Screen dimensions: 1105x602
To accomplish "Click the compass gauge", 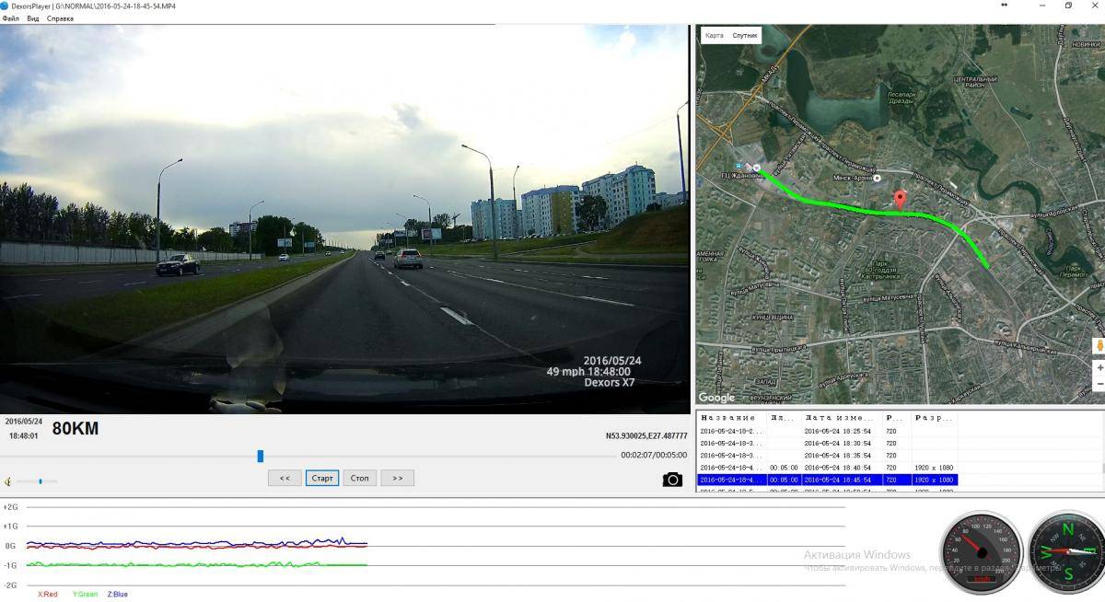I will (1066, 552).
